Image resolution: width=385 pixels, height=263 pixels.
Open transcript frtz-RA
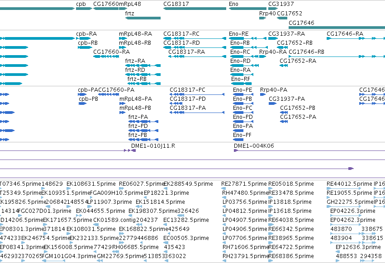point(135,61)
